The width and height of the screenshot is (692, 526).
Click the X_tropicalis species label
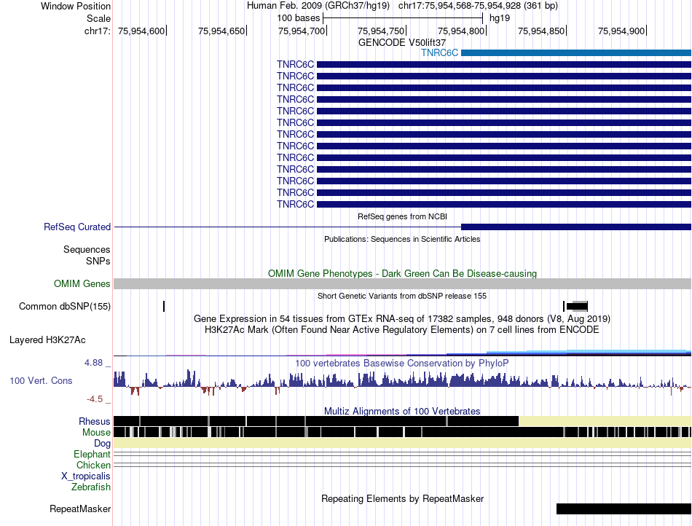pyautogui.click(x=86, y=476)
